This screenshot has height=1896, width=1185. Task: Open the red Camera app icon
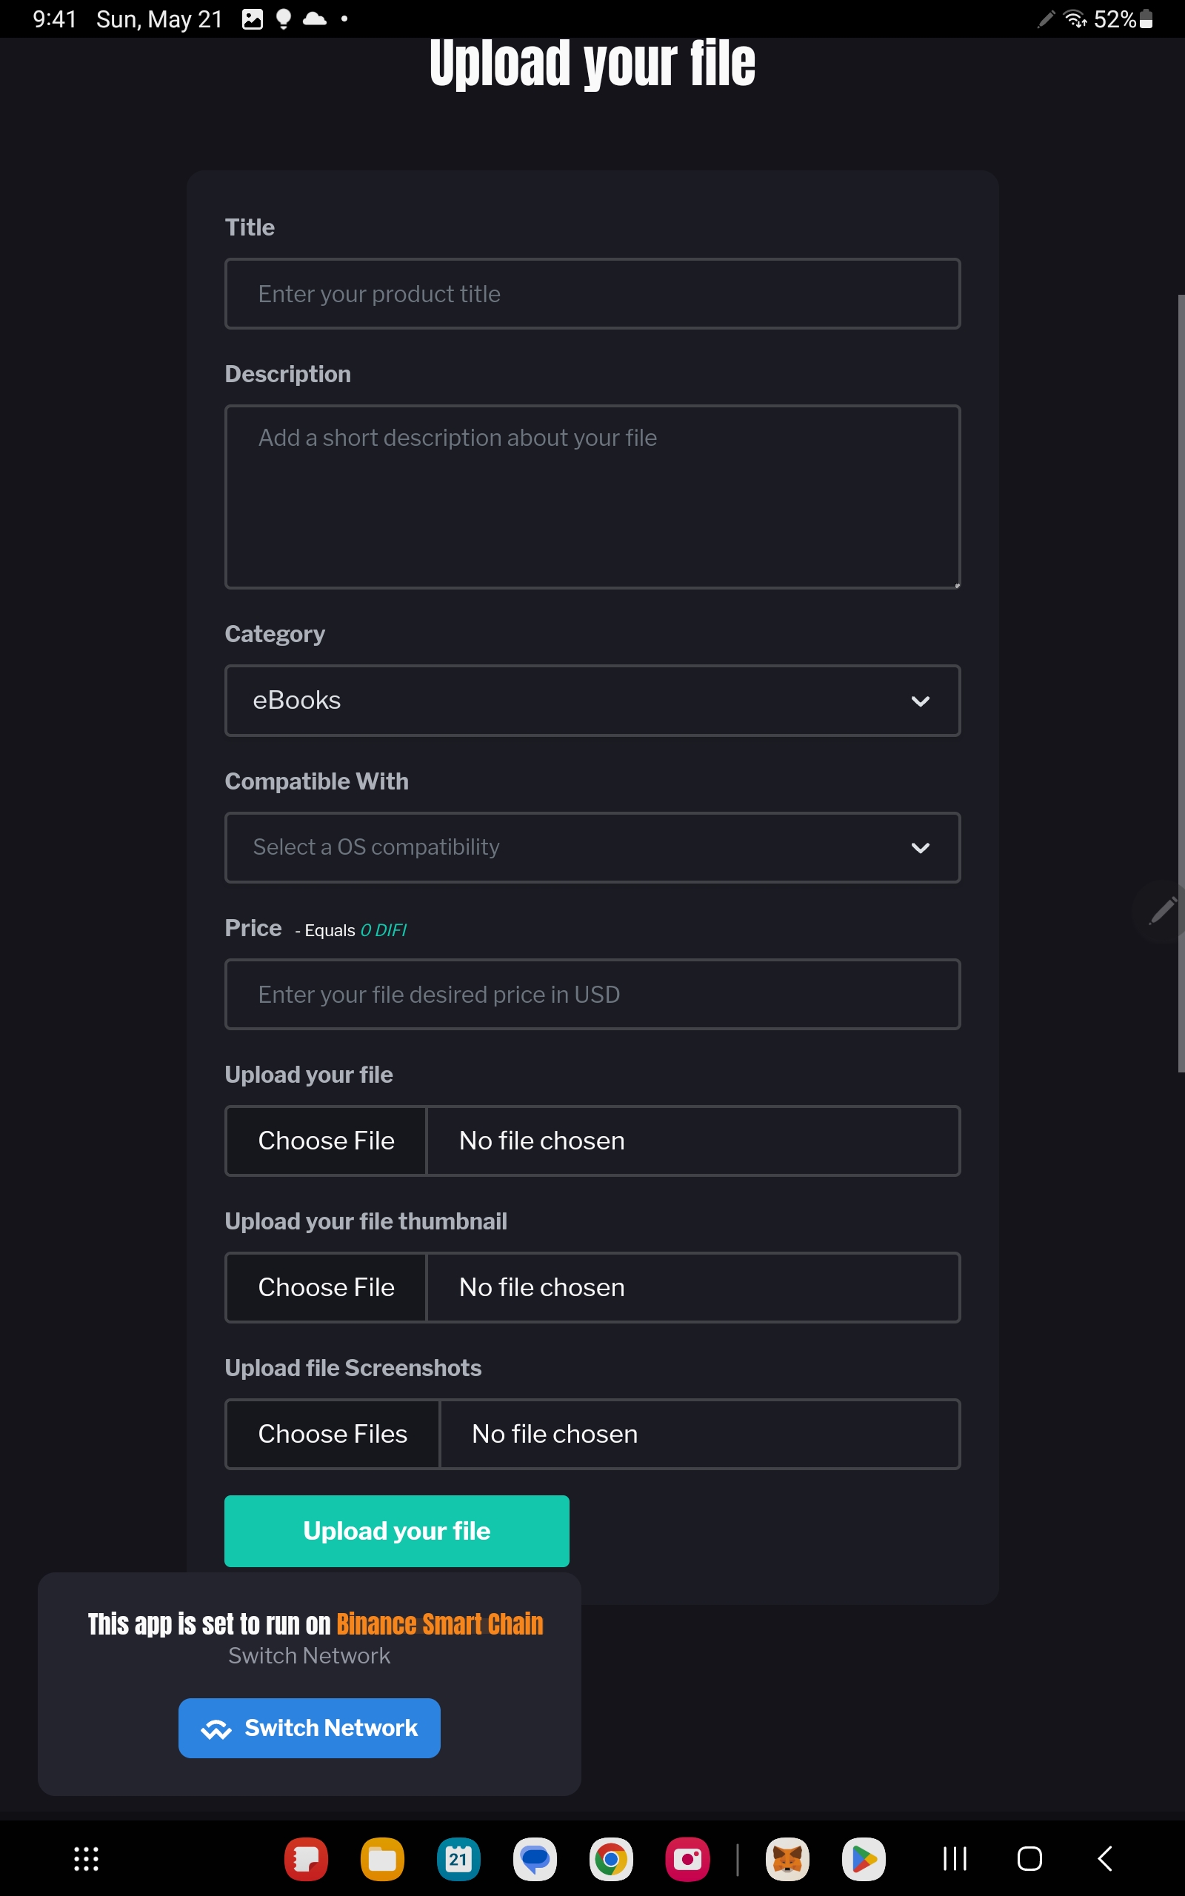click(x=687, y=1858)
